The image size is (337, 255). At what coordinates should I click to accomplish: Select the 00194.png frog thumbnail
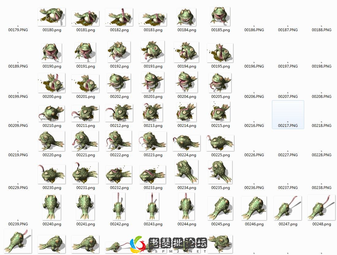pyautogui.click(x=186, y=52)
